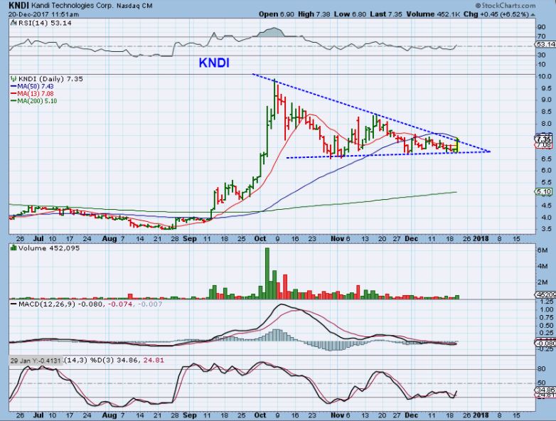The image size is (556, 421).
Task: Click the red 7.08 price tag on right axis
Action: pyautogui.click(x=544, y=145)
